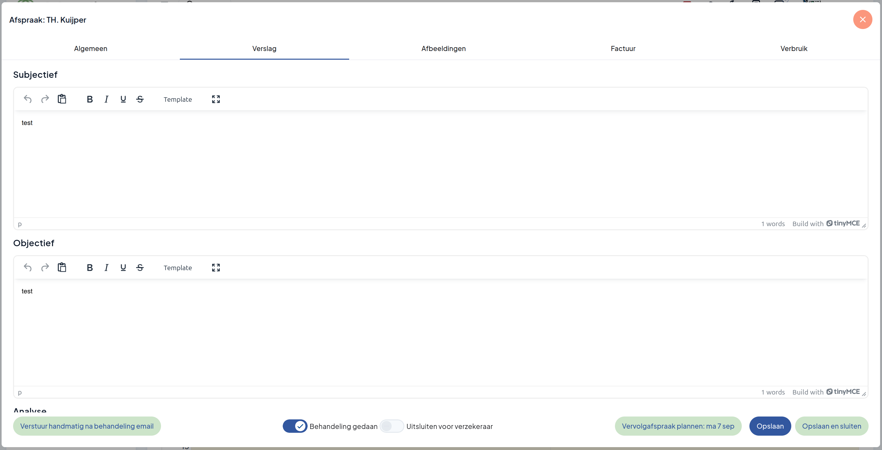Select the p element path in Subjectief statusbar
Screen dimensions: 882x450
20,224
